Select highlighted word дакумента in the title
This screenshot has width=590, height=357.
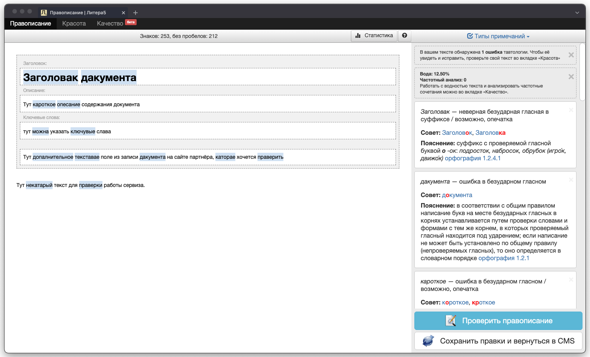tap(109, 77)
